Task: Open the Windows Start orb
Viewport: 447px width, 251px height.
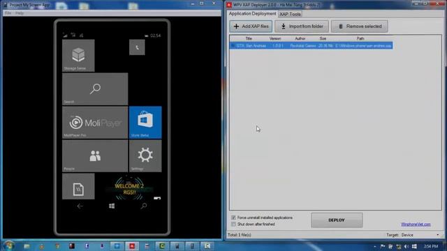Action: coord(8,245)
